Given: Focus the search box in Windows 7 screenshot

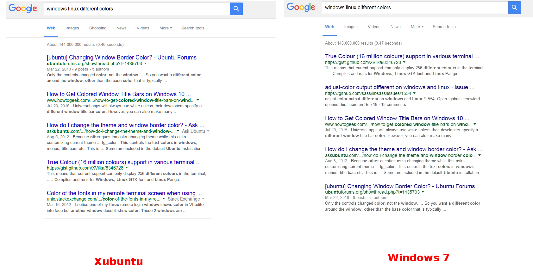Looking at the screenshot, I should (x=415, y=8).
